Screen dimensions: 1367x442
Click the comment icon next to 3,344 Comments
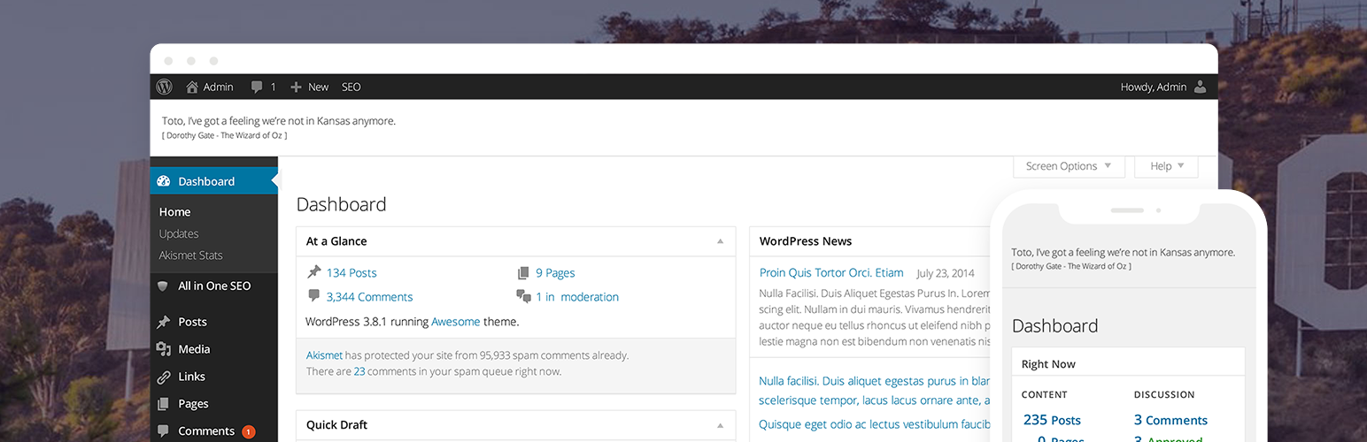click(x=313, y=296)
